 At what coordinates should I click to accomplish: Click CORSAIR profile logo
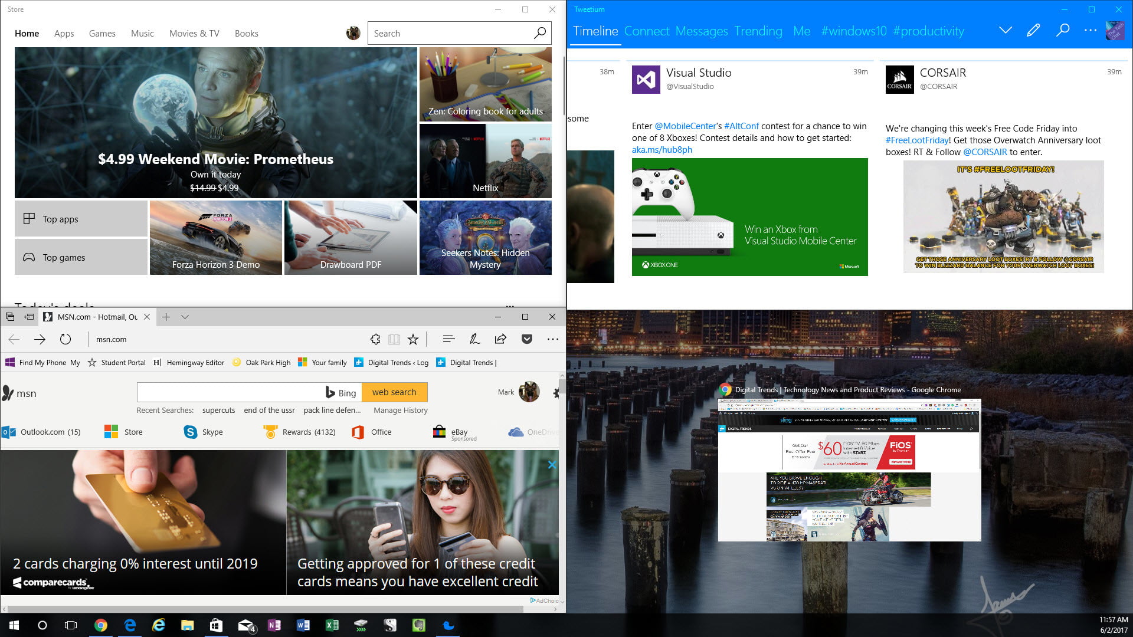tap(899, 80)
